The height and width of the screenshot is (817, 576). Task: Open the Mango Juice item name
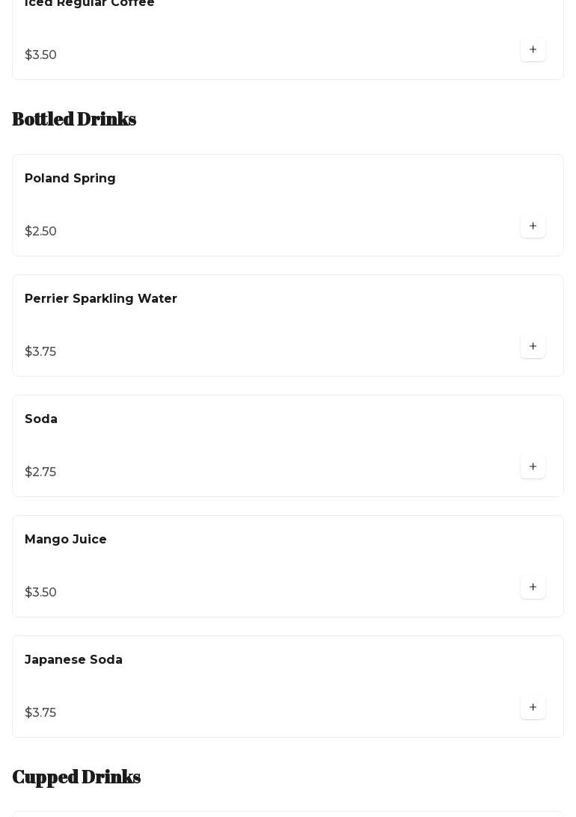click(x=66, y=540)
